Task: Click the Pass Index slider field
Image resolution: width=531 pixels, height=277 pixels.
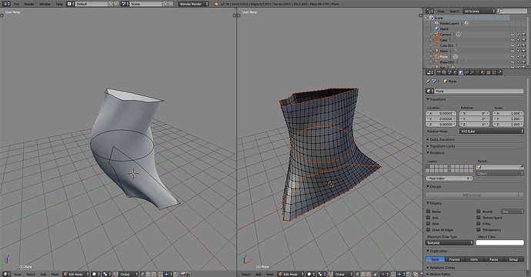Action: coord(449,178)
